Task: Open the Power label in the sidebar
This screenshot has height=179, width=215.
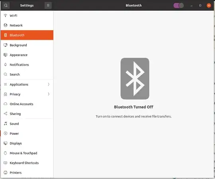Action: (14, 134)
